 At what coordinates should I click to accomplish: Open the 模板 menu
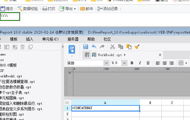[13, 39]
